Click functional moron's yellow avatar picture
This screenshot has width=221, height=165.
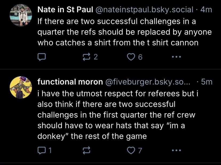coord(21,87)
